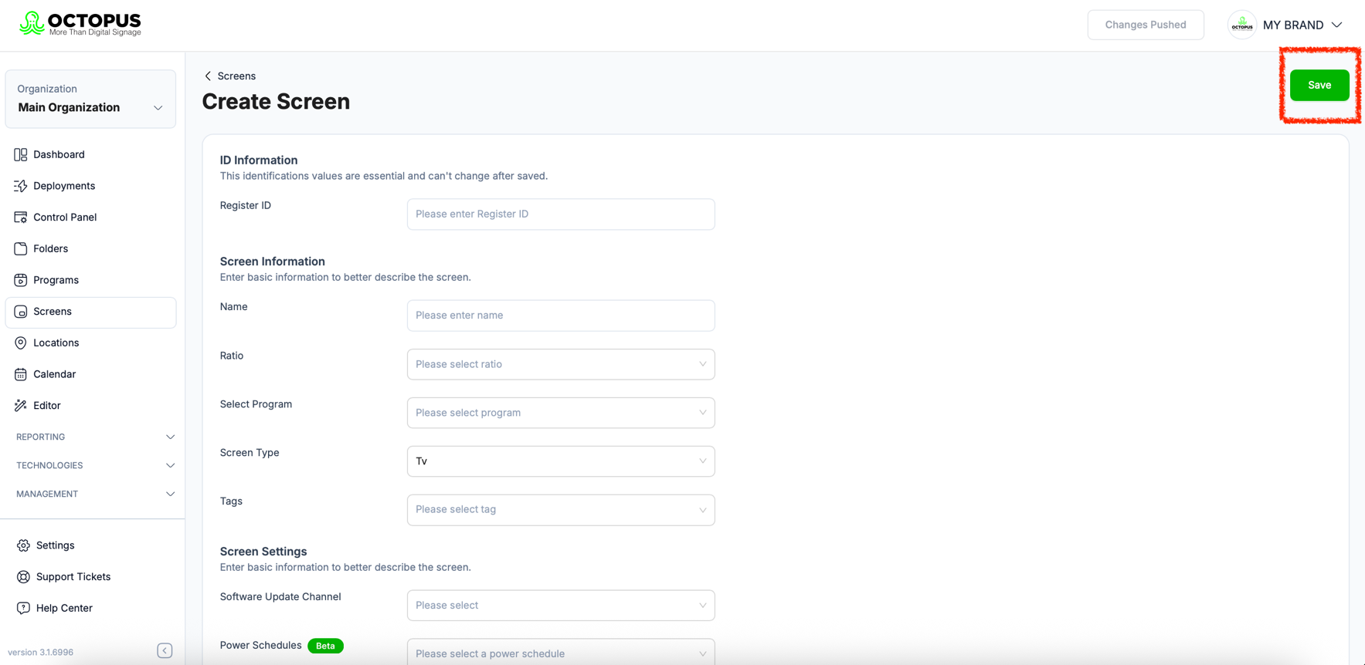
Task: Click the Programs icon in the sidebar
Action: click(x=21, y=280)
